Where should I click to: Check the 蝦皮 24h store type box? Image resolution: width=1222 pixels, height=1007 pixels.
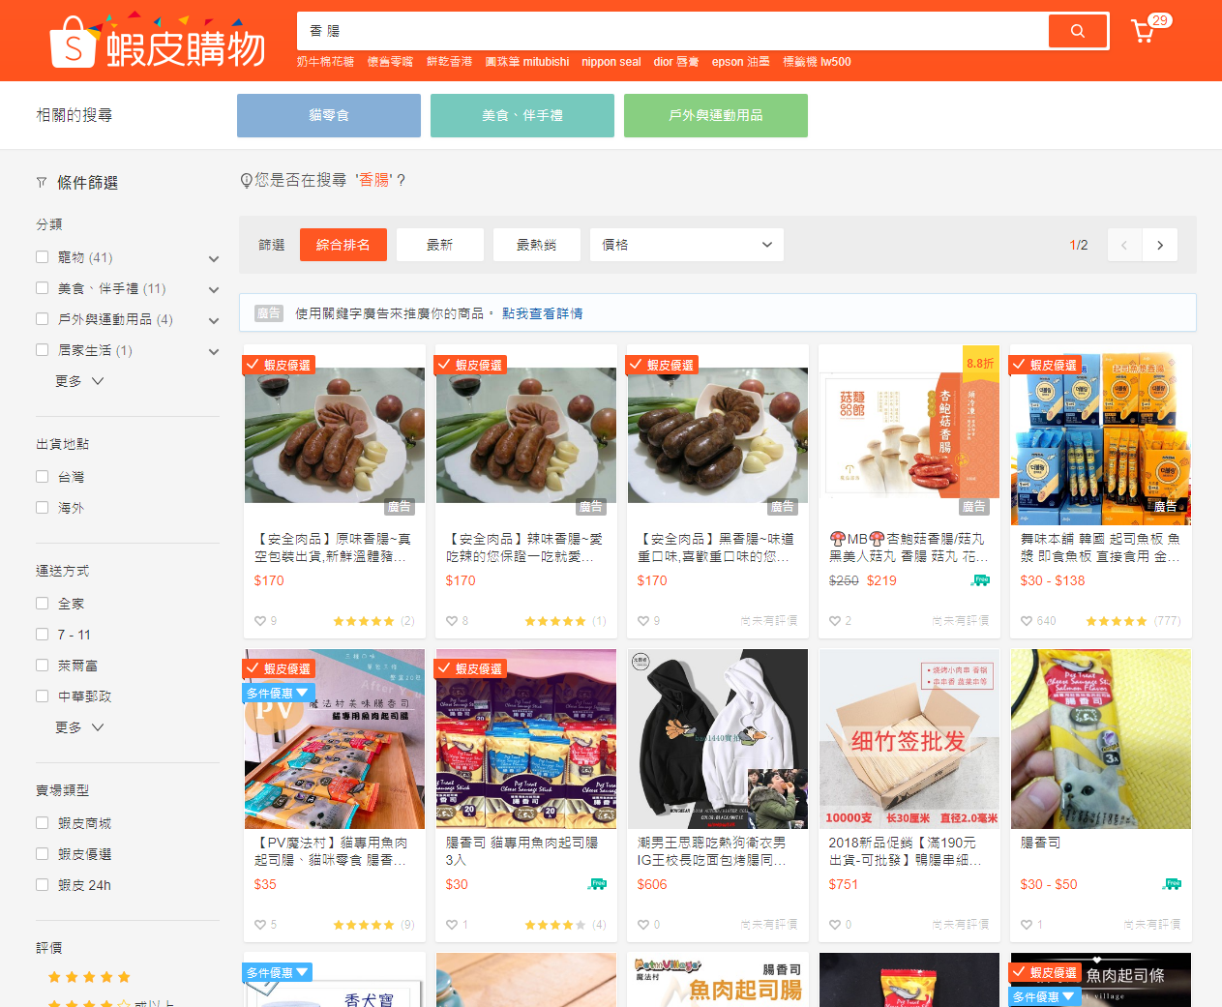click(42, 885)
